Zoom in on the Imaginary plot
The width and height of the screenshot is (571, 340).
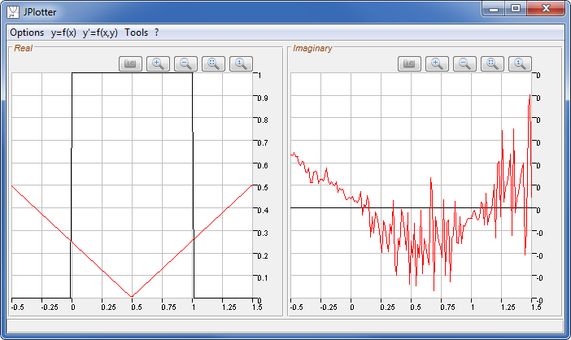click(438, 63)
